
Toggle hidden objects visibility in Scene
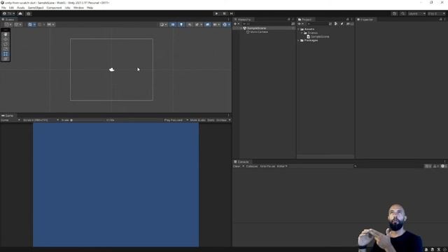(x=207, y=24)
